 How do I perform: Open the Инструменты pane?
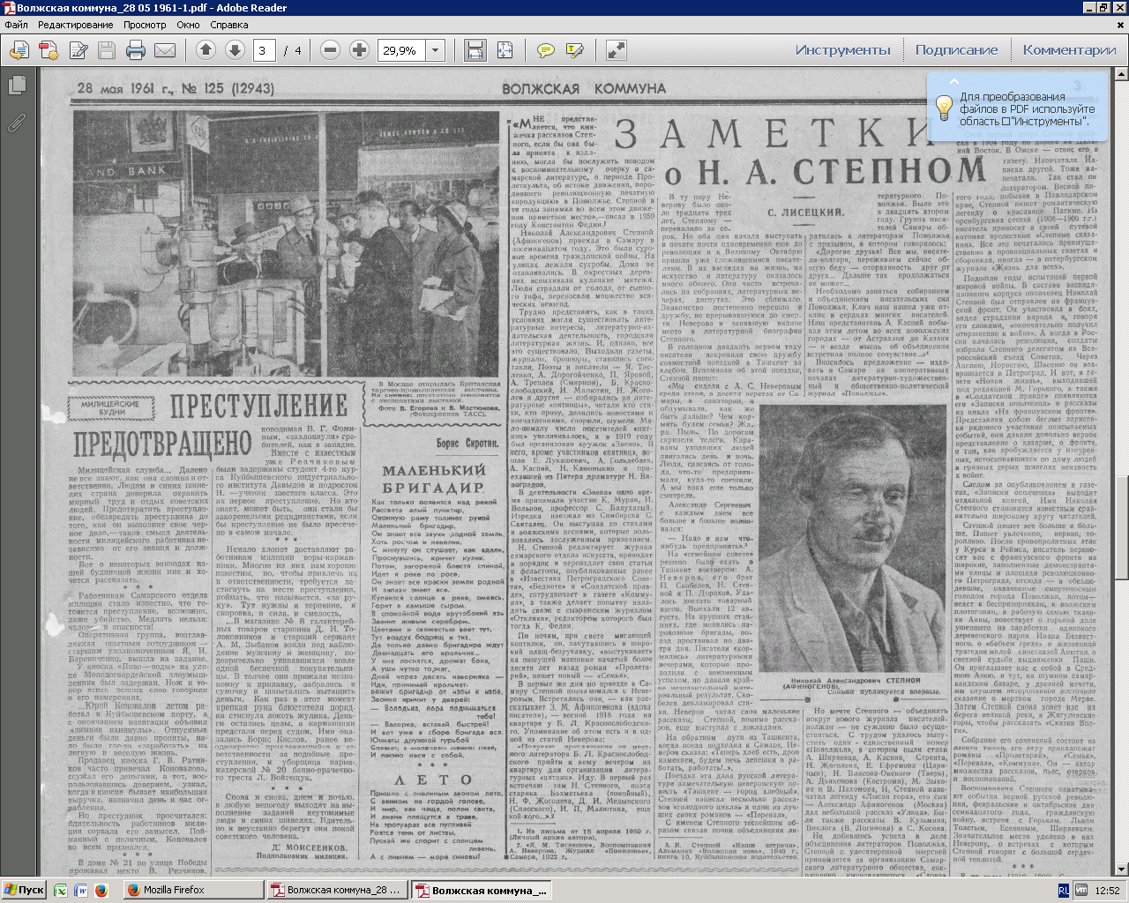tap(843, 50)
